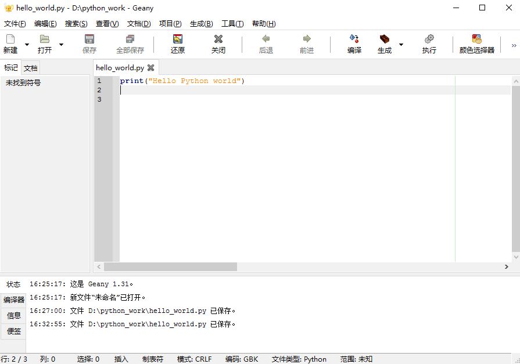Switch to the 便签 message tab
Screen dimensions: 520x364
tap(13, 331)
